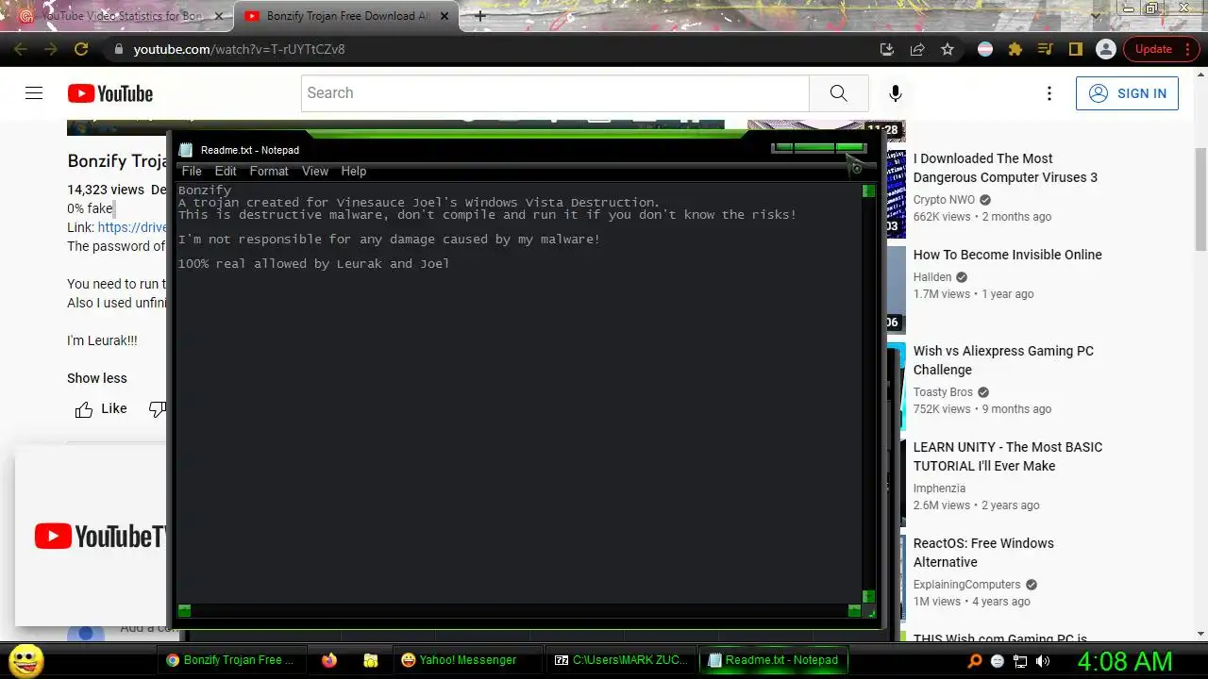This screenshot has height=679, width=1208.
Task: Share this page via address bar icon
Action: 917,49
